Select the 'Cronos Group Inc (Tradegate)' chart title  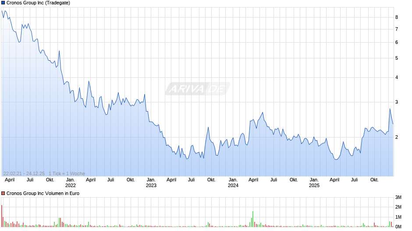38,3
